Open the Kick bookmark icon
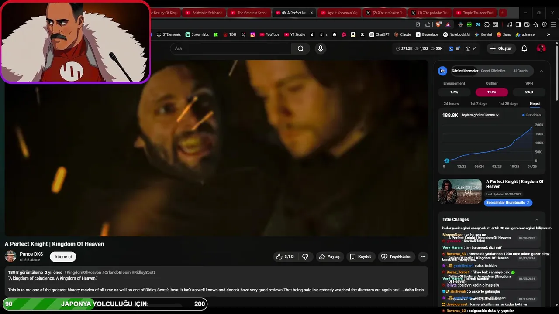 (x=216, y=34)
